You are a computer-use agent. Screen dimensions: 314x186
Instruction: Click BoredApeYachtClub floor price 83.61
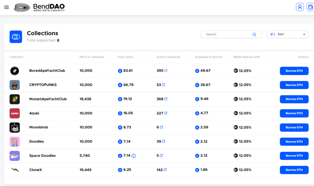coord(128,71)
